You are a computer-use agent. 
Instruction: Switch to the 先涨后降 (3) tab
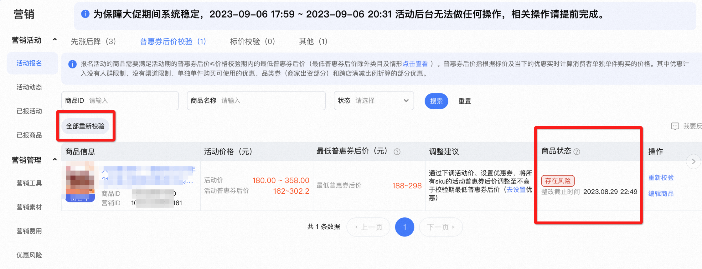click(93, 42)
